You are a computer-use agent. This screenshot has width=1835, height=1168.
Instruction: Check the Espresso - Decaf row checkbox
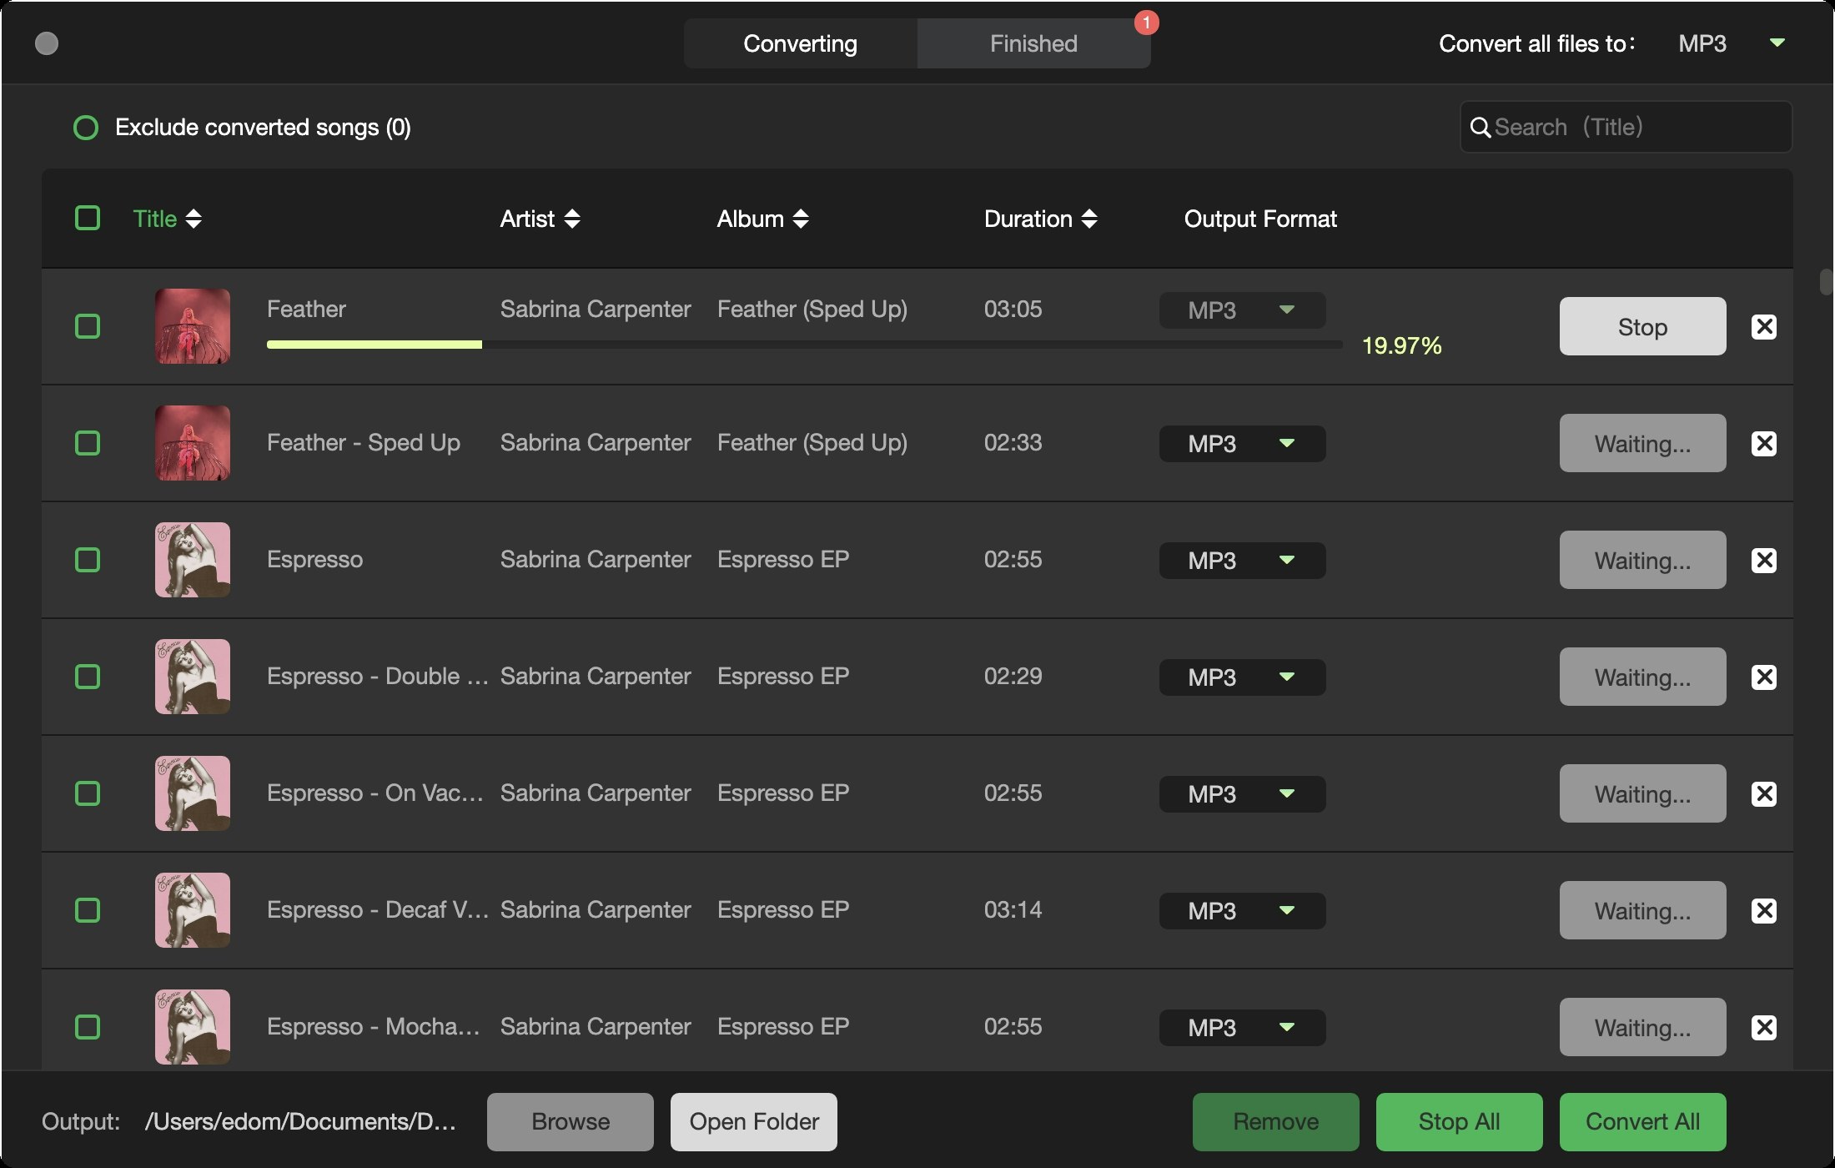point(88,910)
